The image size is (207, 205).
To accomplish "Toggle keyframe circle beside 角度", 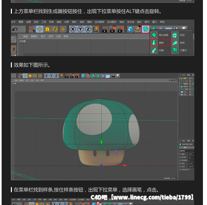I will pyautogui.click(x=180, y=154).
